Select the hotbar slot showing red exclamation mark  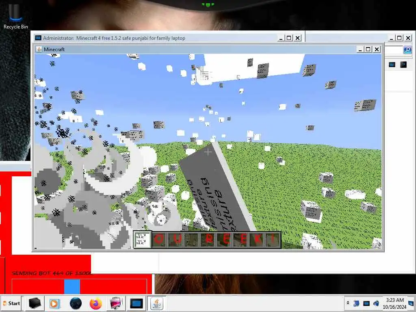point(273,240)
